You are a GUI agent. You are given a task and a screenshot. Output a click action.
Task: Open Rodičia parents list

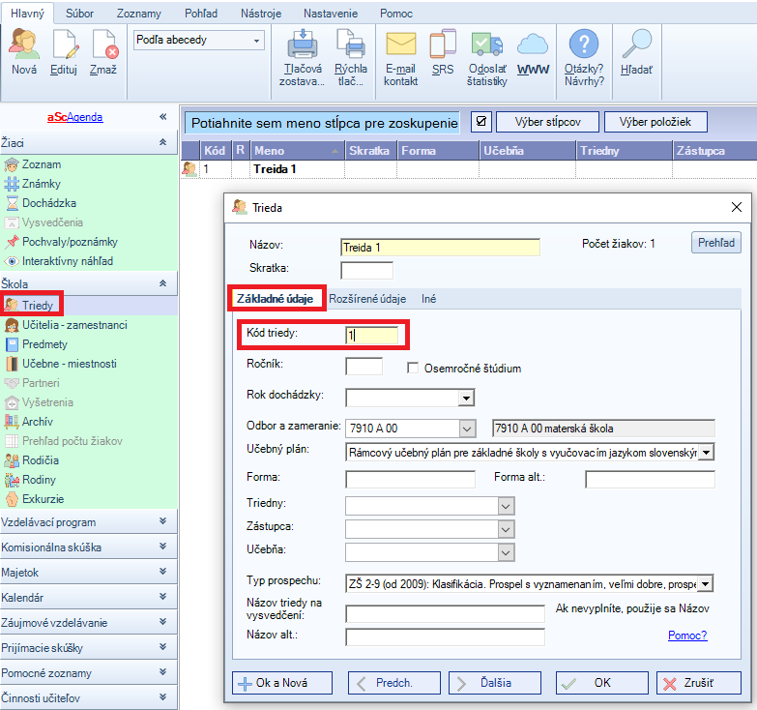tap(40, 459)
